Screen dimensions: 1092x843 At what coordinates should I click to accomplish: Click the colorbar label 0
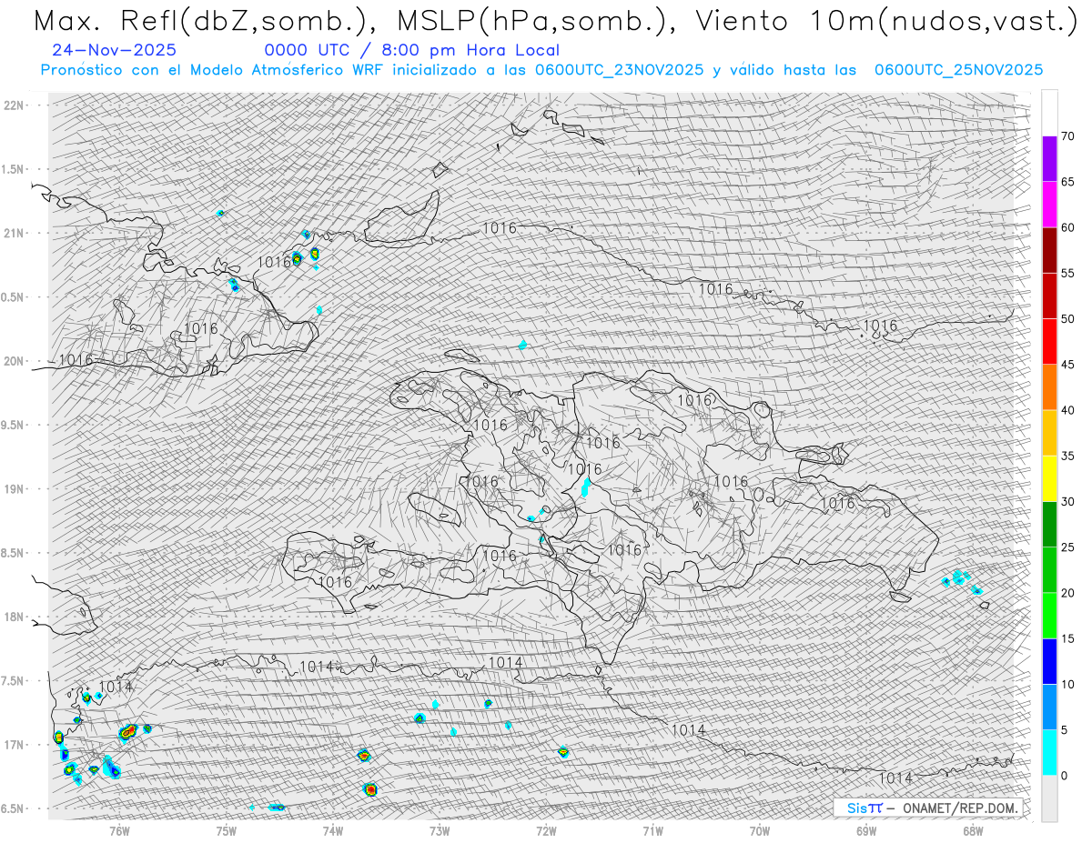(x=1064, y=776)
